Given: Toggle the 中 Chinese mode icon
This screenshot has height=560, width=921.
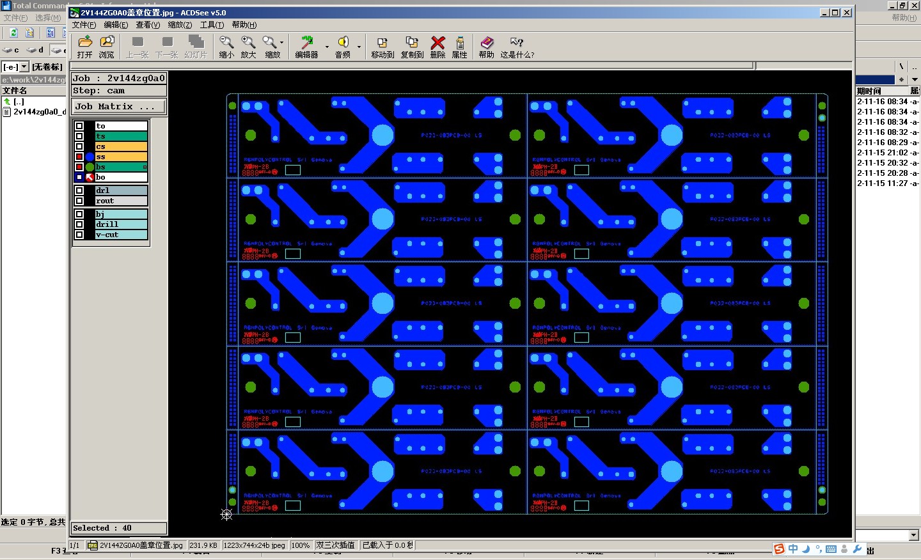Looking at the screenshot, I should pyautogui.click(x=793, y=549).
